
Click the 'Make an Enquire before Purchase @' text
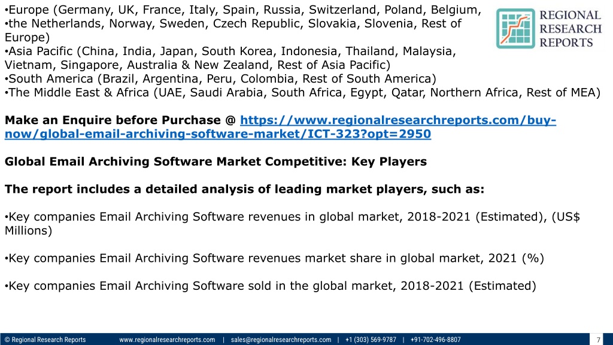[120, 120]
